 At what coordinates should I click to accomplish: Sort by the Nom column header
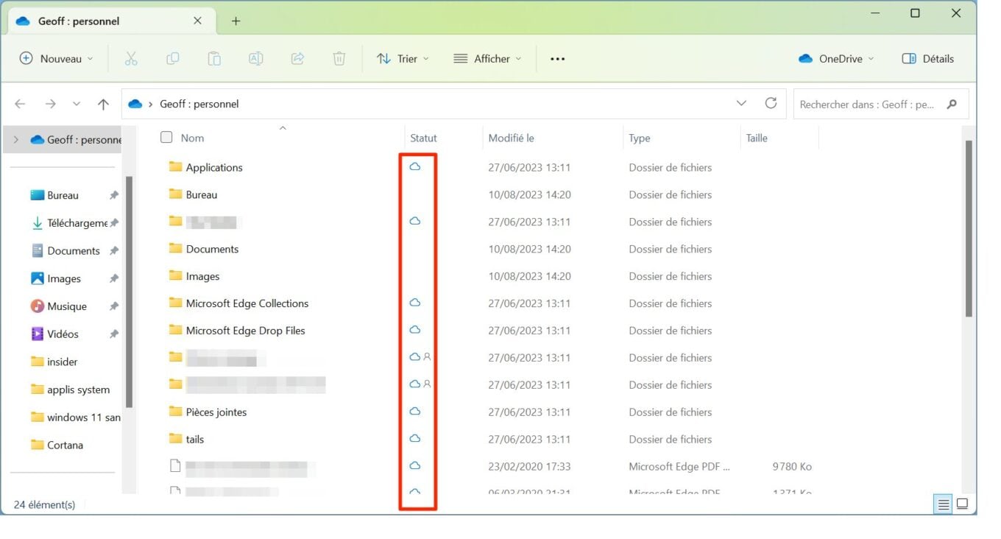point(192,138)
